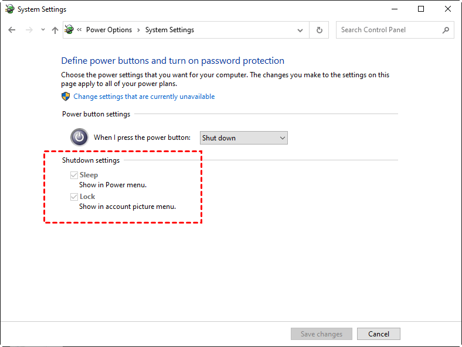Click the System Settings title bar icon
Screen dimensions: 462x347
click(9, 9)
